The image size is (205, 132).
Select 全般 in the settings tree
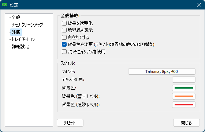click(x=16, y=18)
